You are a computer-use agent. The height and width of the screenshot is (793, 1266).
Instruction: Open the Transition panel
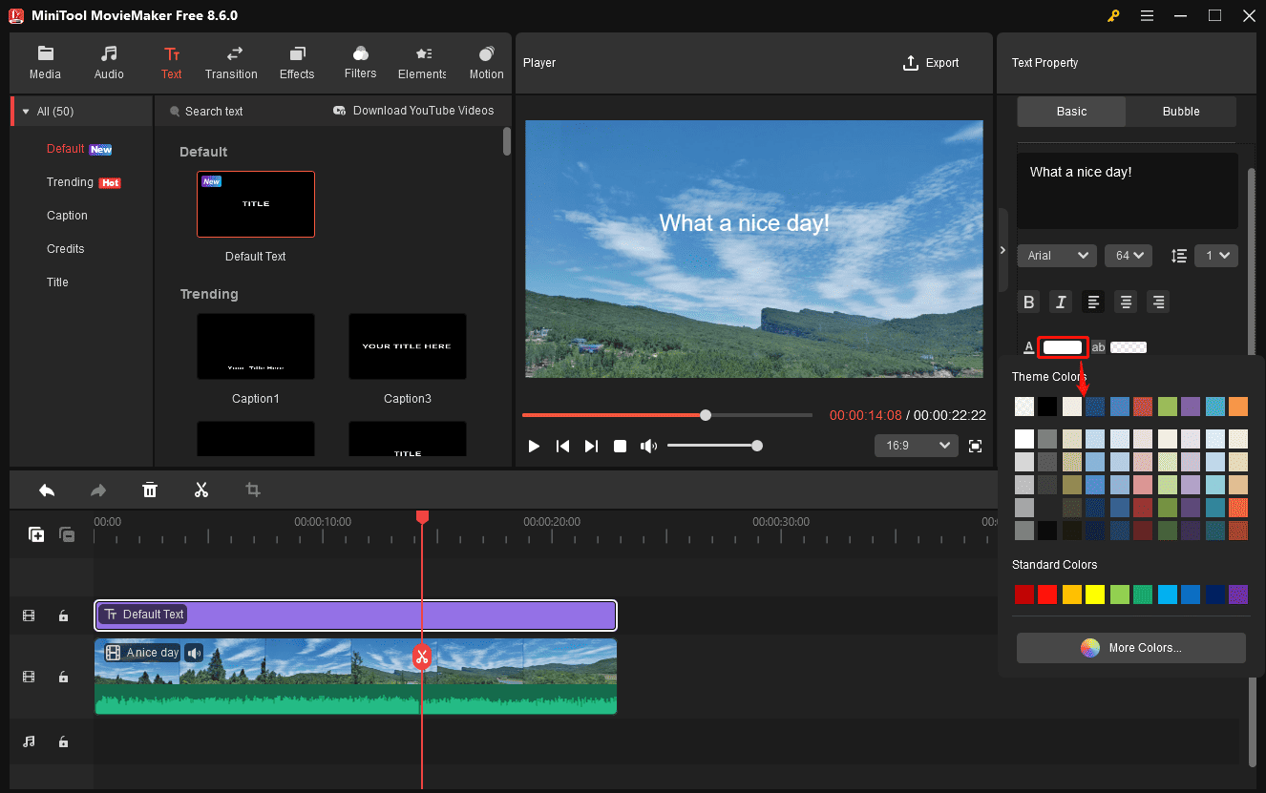tap(231, 62)
